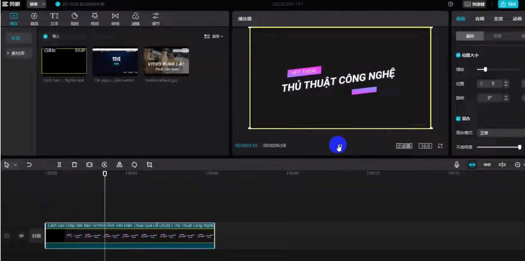Click the timeline playhead marker
Viewport: 525px width, 261px height.
pyautogui.click(x=105, y=173)
